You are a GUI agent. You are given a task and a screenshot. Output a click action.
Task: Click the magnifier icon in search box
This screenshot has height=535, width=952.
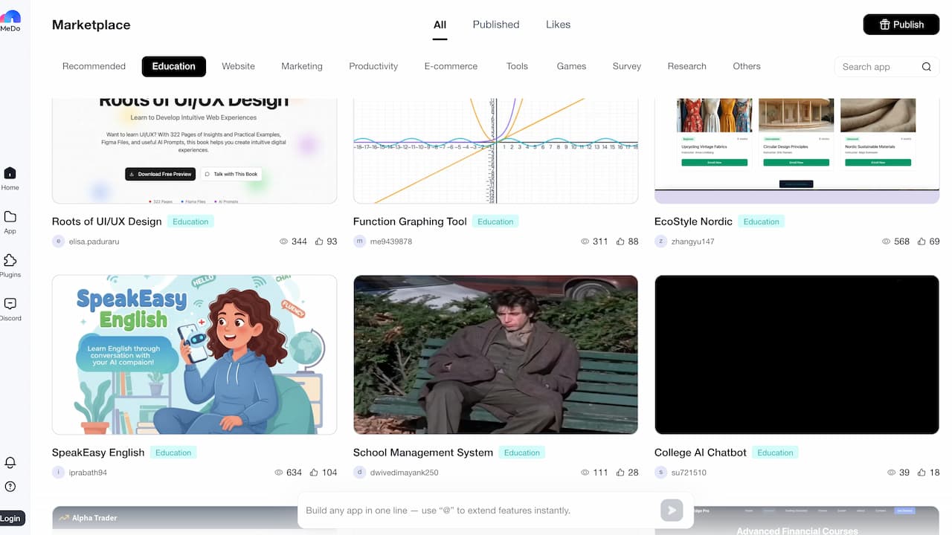tap(926, 67)
